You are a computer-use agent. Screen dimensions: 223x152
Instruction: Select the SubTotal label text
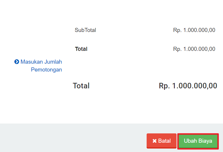[85, 30]
